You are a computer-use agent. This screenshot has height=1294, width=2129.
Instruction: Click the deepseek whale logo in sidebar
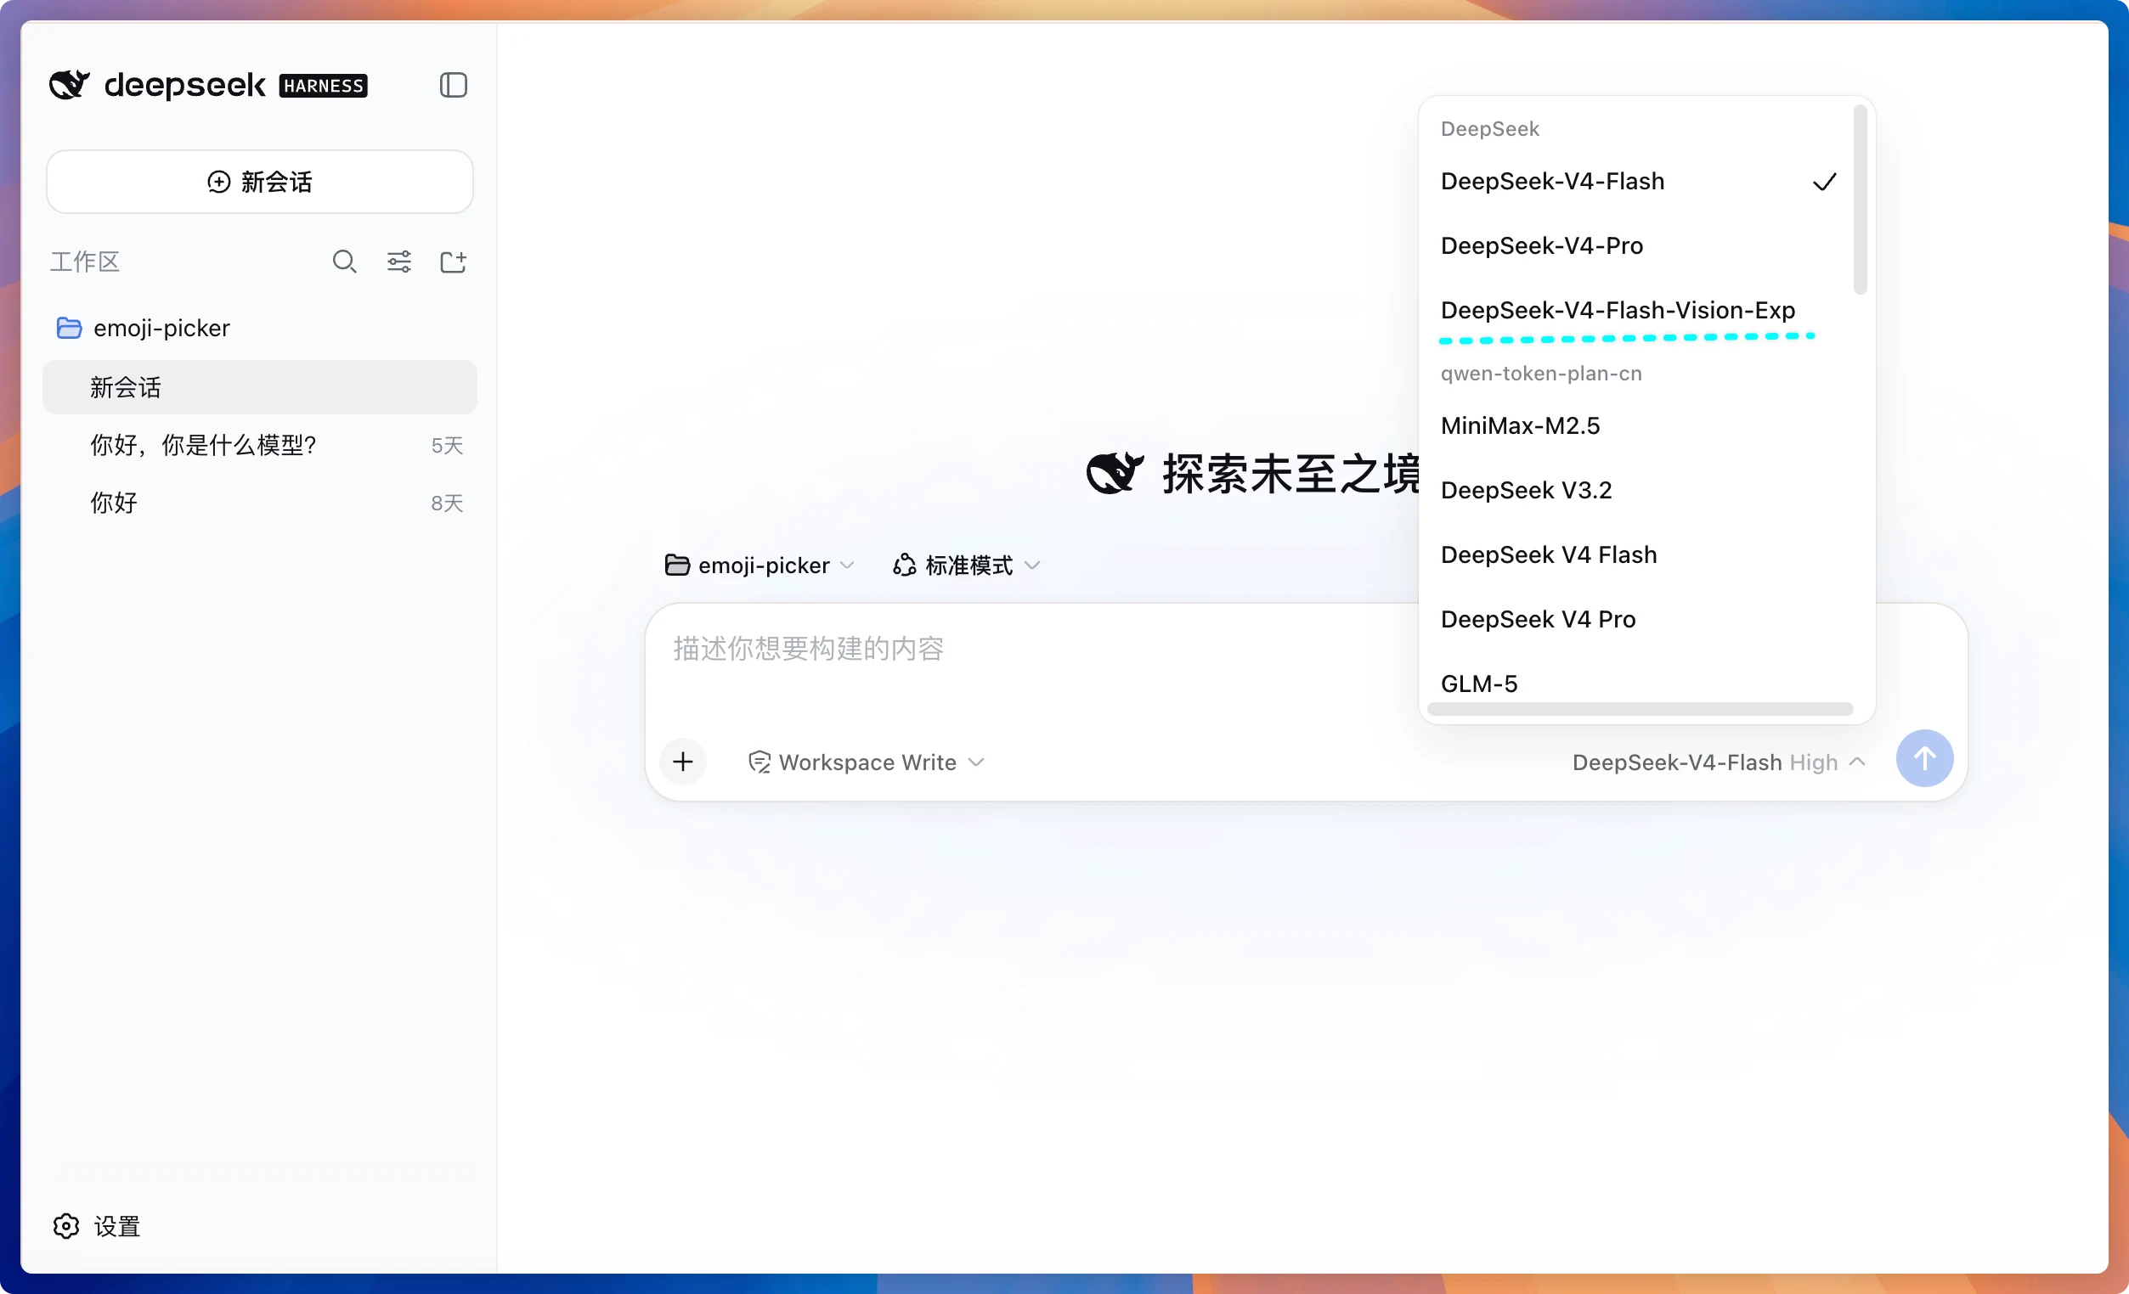[69, 85]
